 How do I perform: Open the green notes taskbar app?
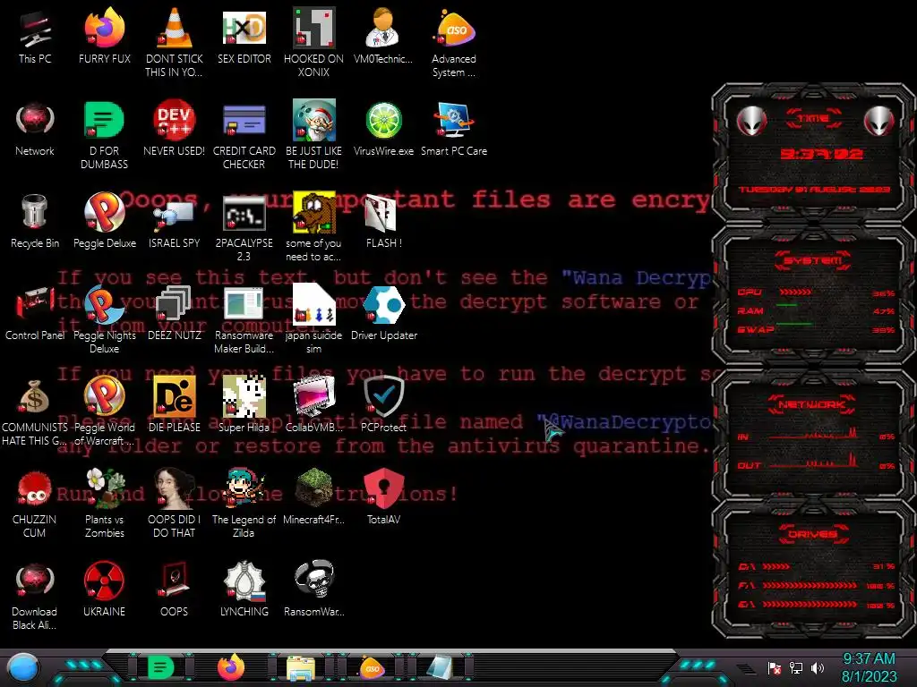(160, 667)
